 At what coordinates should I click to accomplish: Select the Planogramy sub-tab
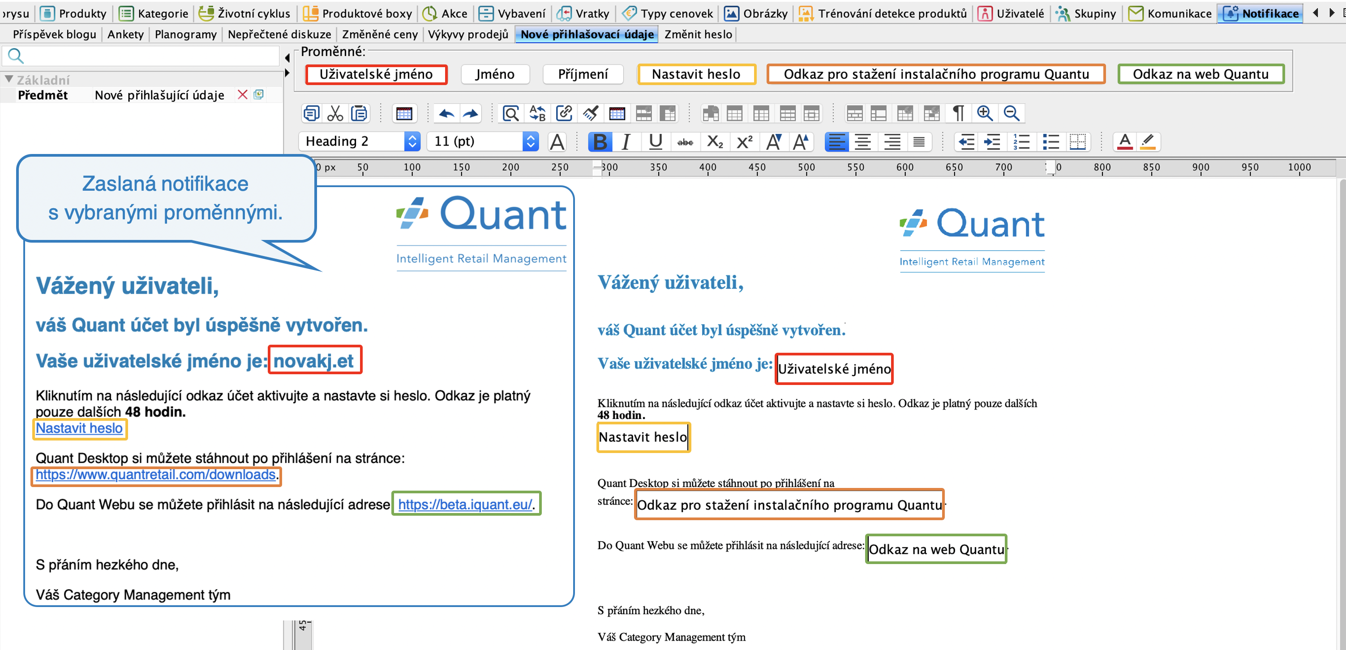(185, 34)
